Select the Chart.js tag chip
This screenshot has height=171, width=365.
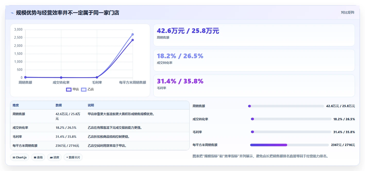coord(20,157)
